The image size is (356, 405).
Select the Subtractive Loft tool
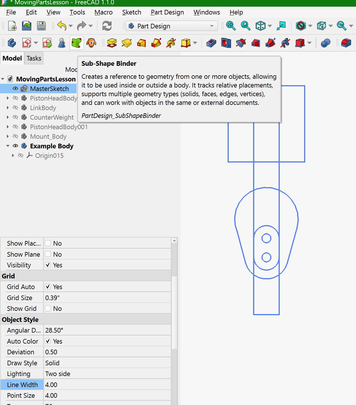[255, 43]
